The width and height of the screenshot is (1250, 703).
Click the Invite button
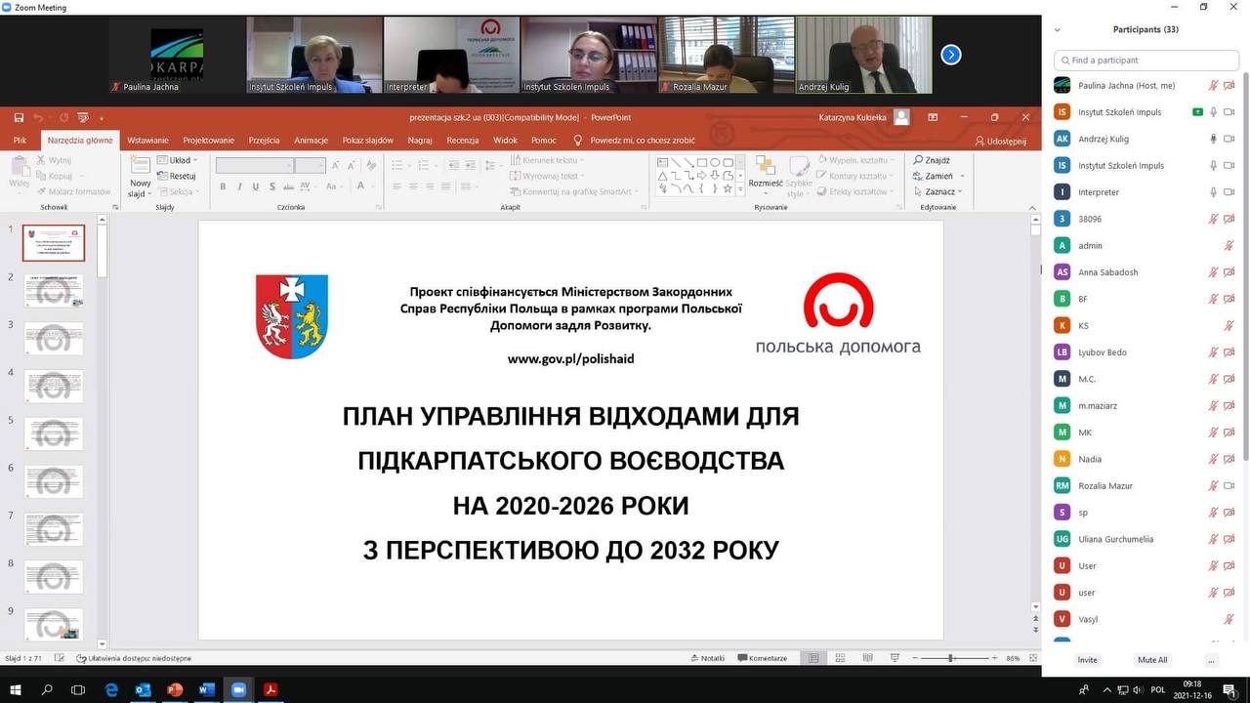pos(1087,660)
